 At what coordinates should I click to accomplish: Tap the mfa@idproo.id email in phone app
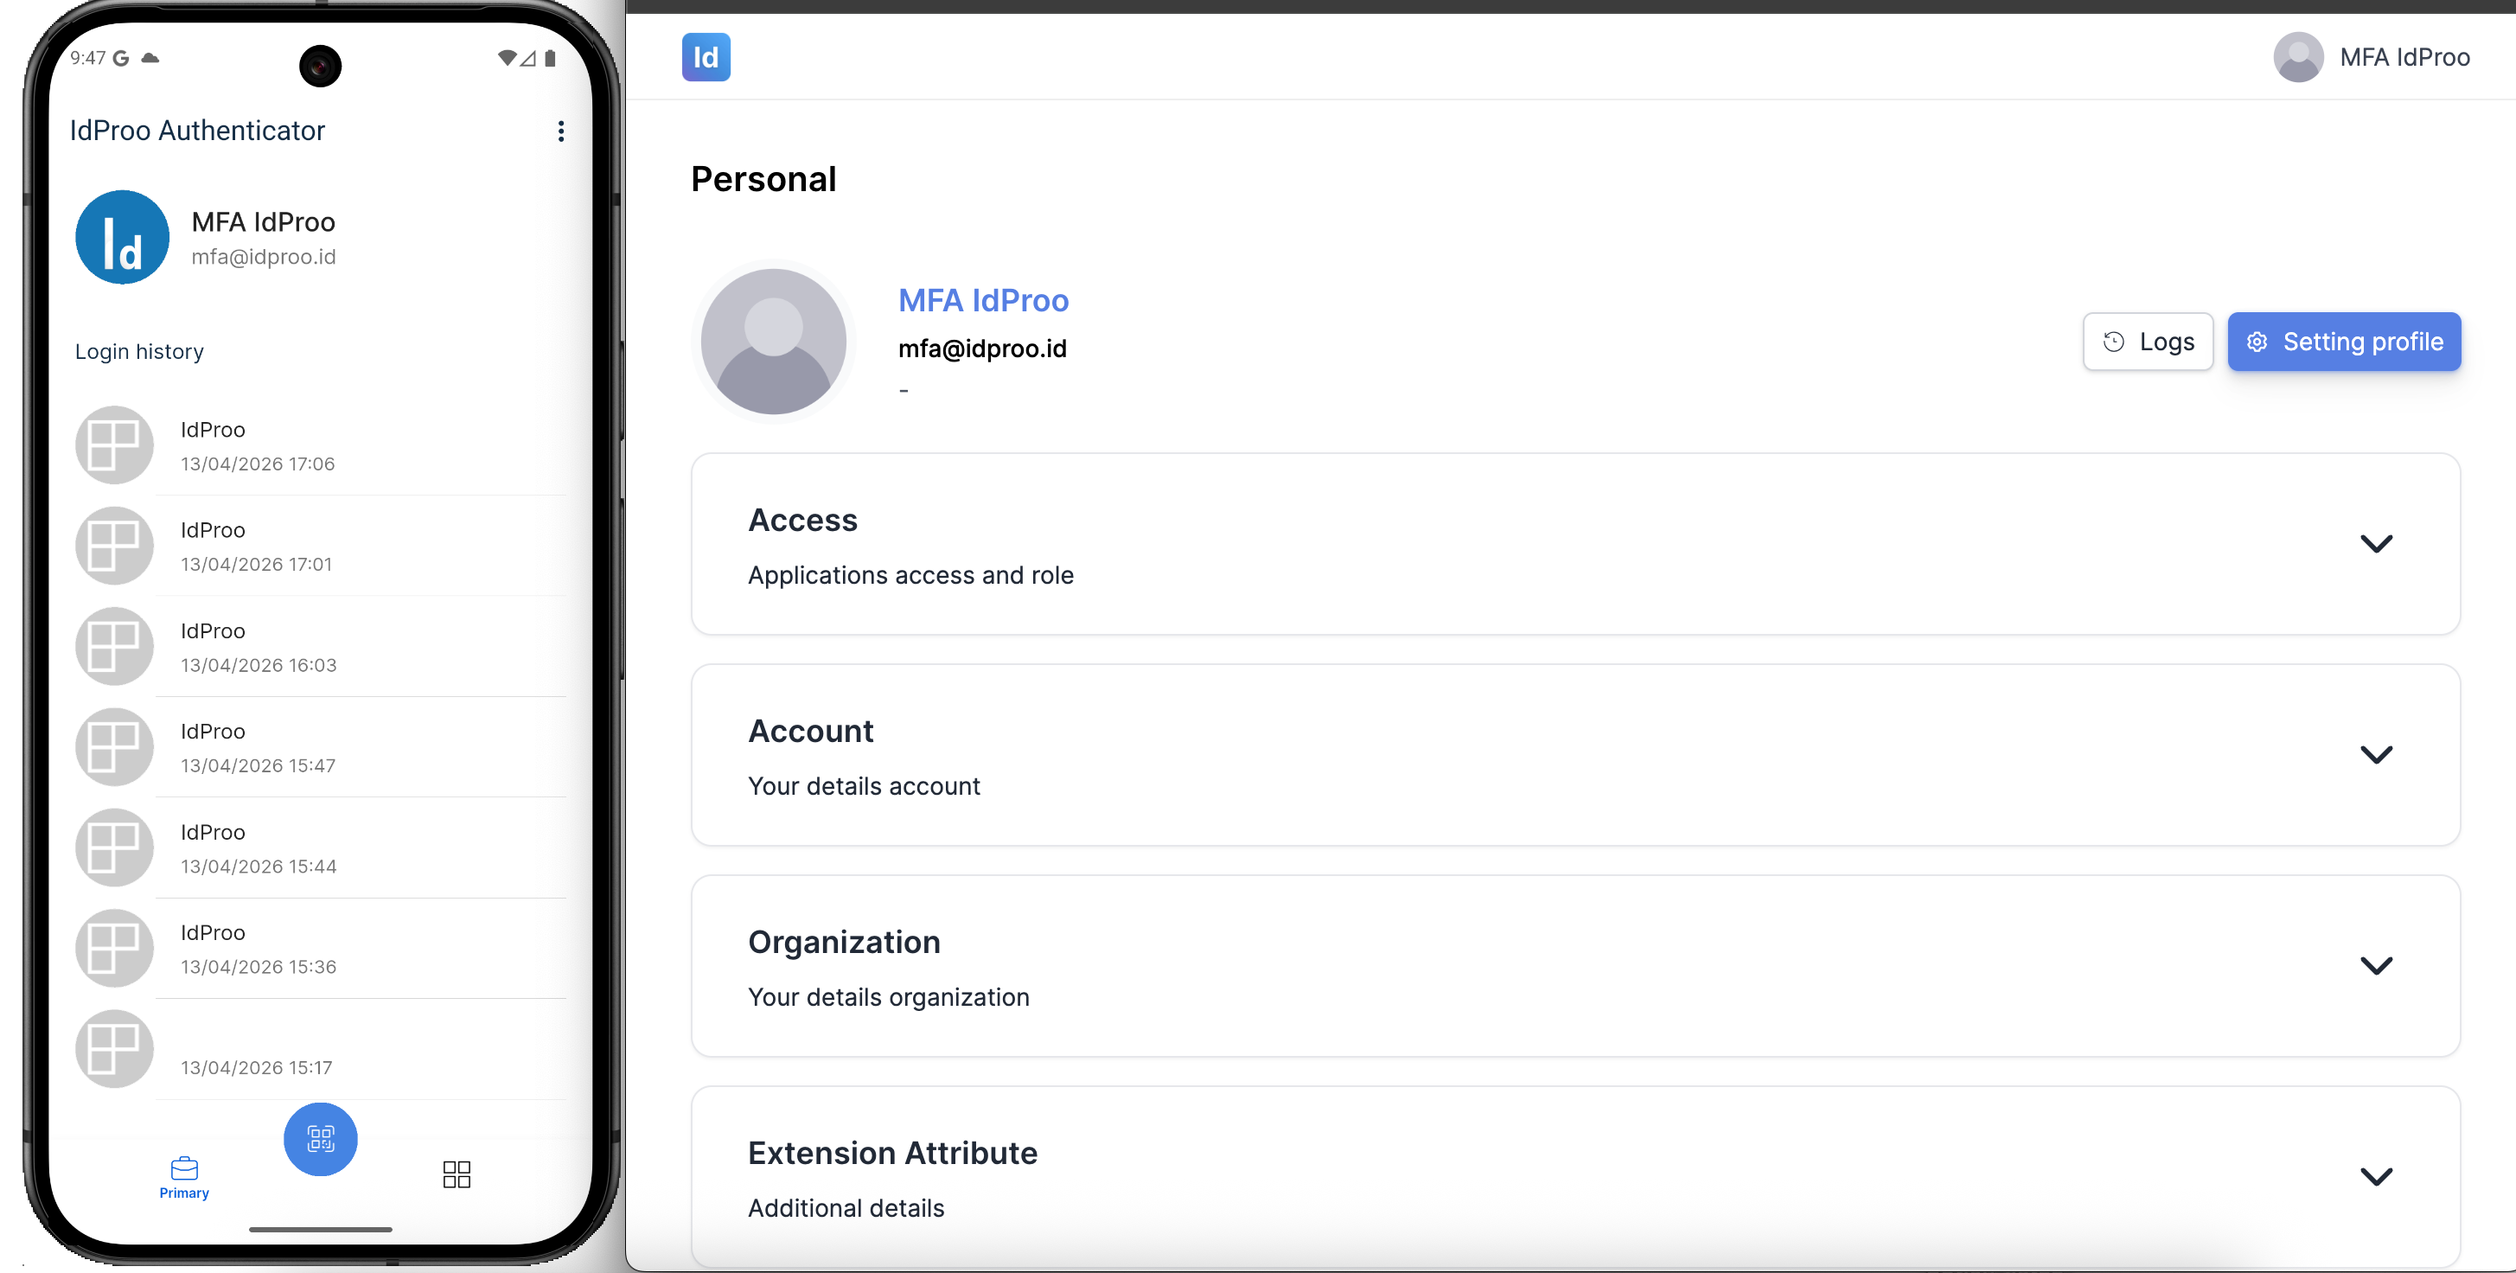pos(263,257)
